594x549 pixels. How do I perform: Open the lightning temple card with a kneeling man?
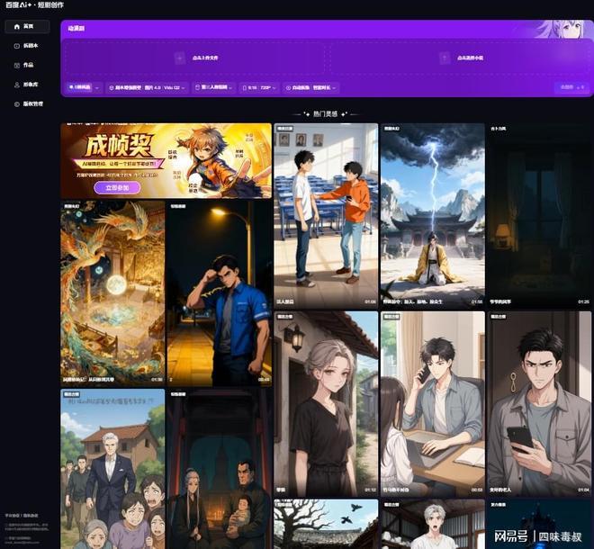pos(433,216)
